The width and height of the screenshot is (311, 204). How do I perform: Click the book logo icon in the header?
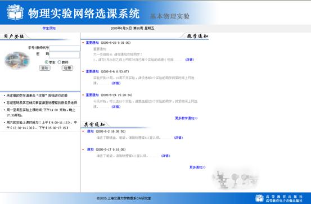pyautogui.click(x=15, y=12)
